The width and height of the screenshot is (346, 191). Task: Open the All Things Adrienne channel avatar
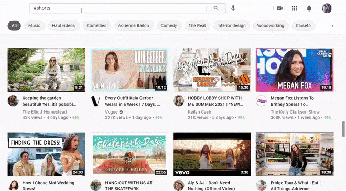click(261, 185)
